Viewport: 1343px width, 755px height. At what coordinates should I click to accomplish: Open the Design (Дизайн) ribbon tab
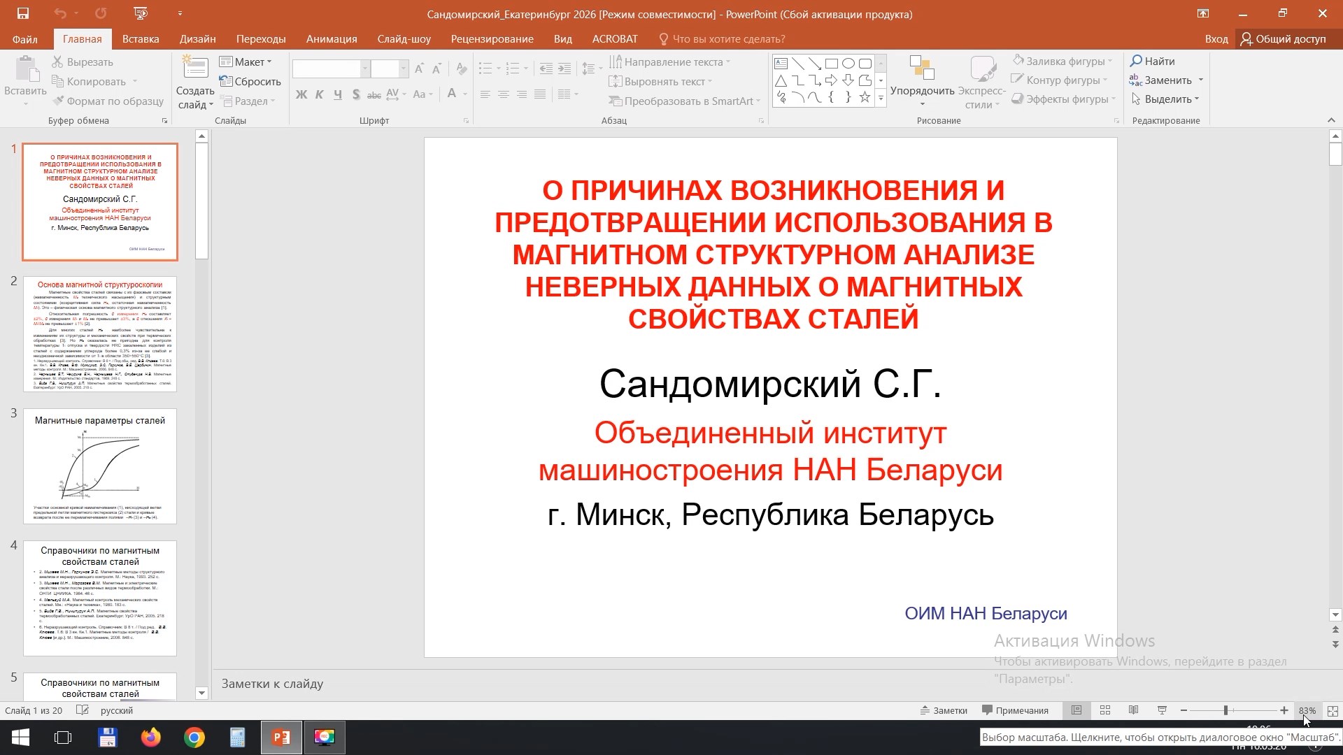(197, 39)
